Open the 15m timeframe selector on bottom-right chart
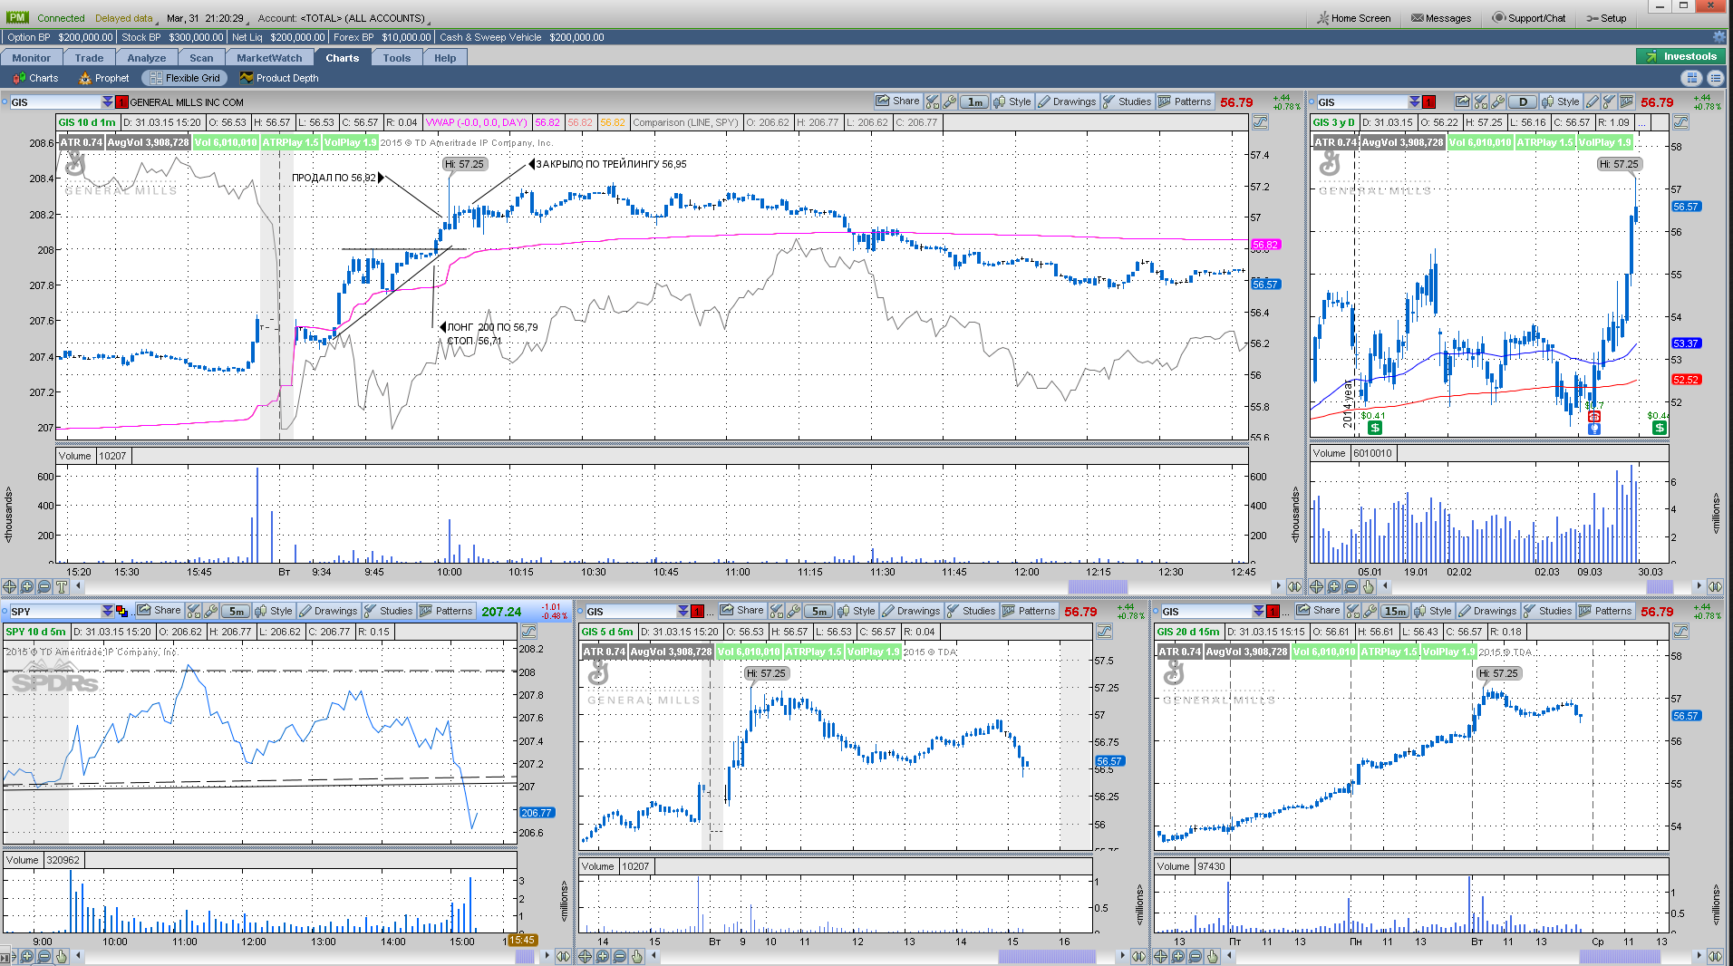 coord(1395,611)
